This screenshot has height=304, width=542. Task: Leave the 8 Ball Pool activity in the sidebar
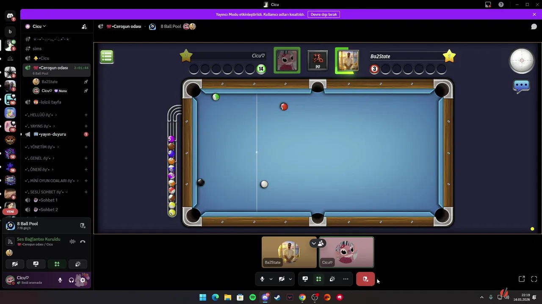click(83, 225)
